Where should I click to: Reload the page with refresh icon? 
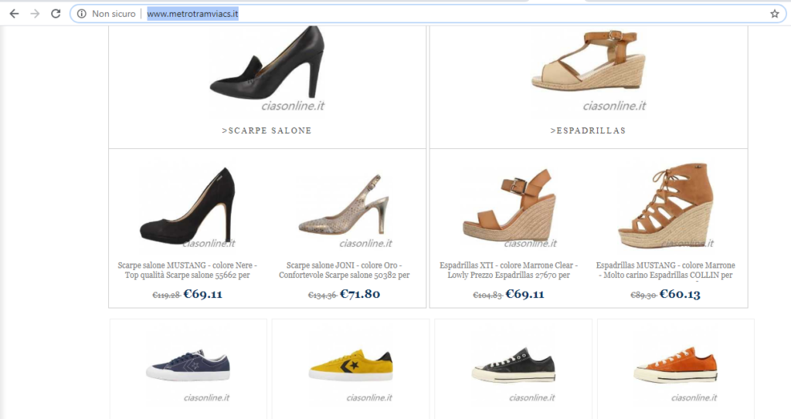[56, 14]
